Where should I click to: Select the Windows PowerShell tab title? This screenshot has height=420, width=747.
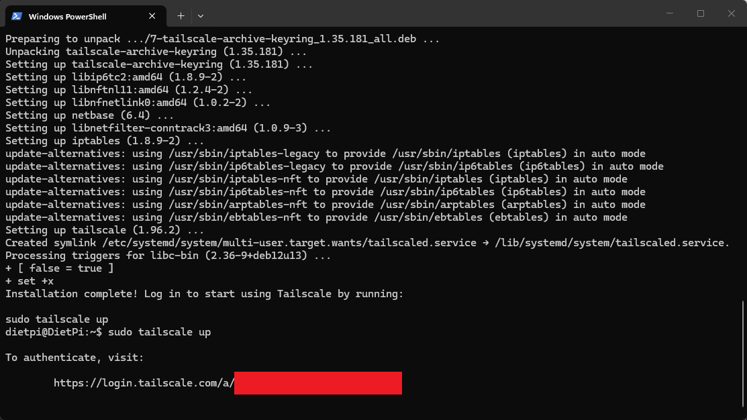pyautogui.click(x=67, y=16)
